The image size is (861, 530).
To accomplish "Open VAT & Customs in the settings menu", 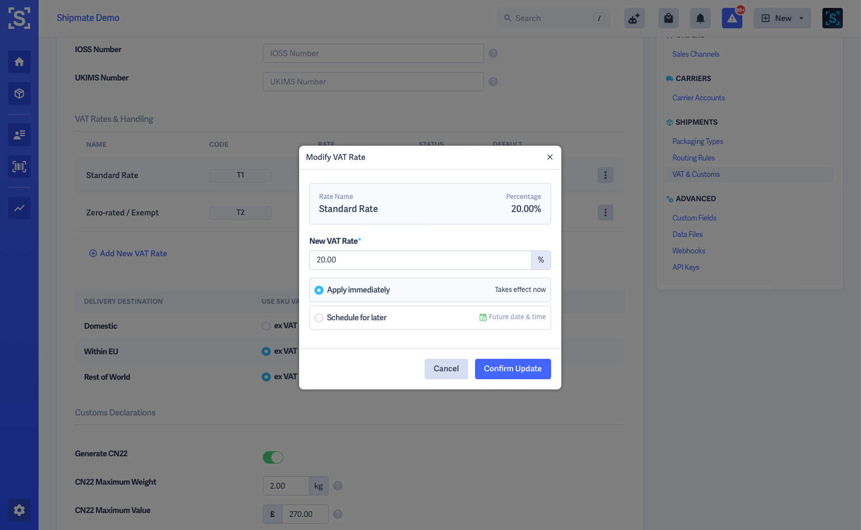I will click(x=696, y=175).
